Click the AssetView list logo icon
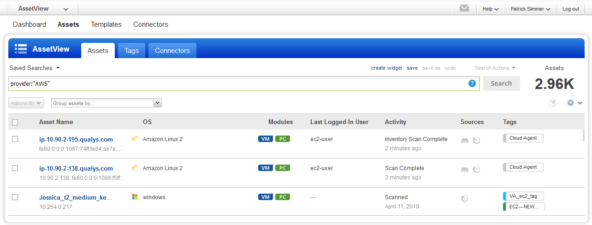 point(21,49)
